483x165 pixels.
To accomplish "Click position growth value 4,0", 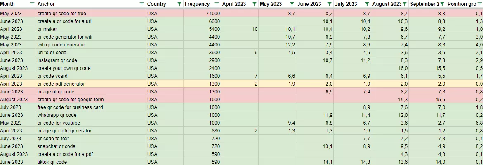I will (x=465, y=45).
